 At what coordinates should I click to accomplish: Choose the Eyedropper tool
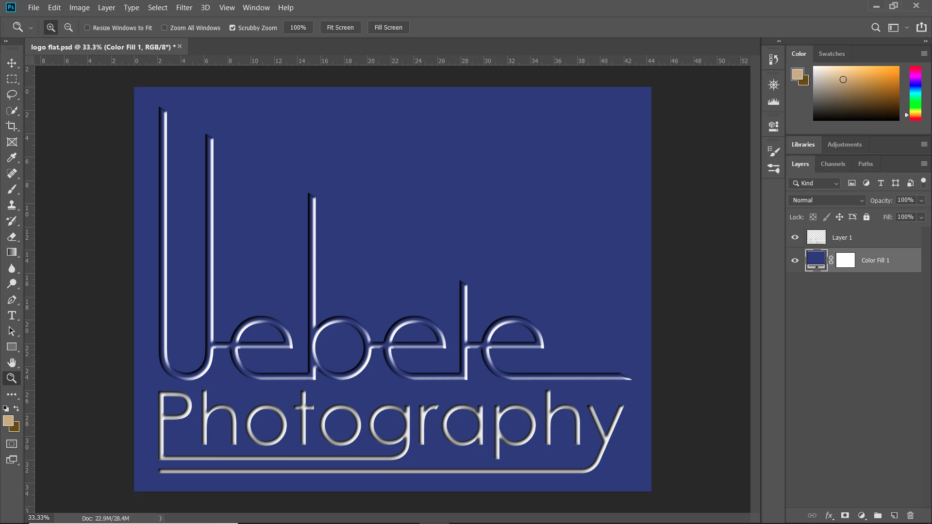coord(12,158)
